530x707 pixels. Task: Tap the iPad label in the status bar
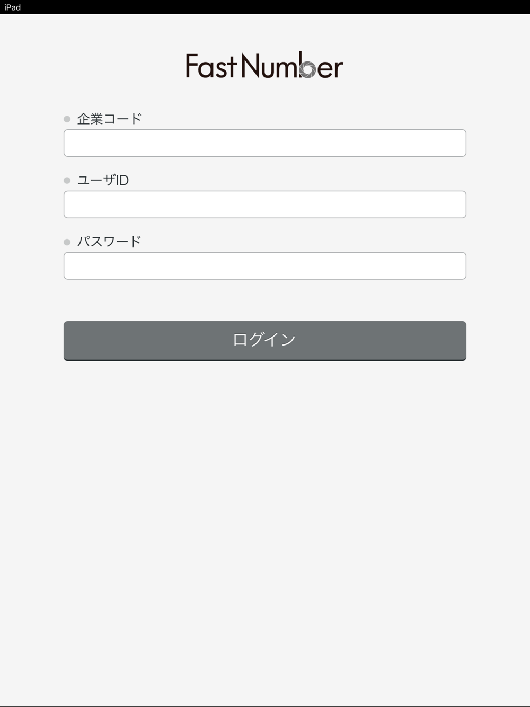click(x=12, y=7)
